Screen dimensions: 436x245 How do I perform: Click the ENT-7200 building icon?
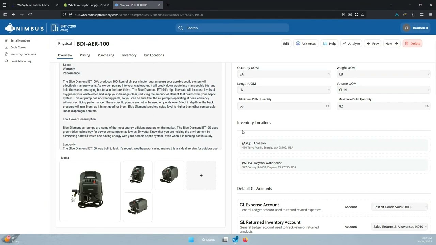coord(54,28)
